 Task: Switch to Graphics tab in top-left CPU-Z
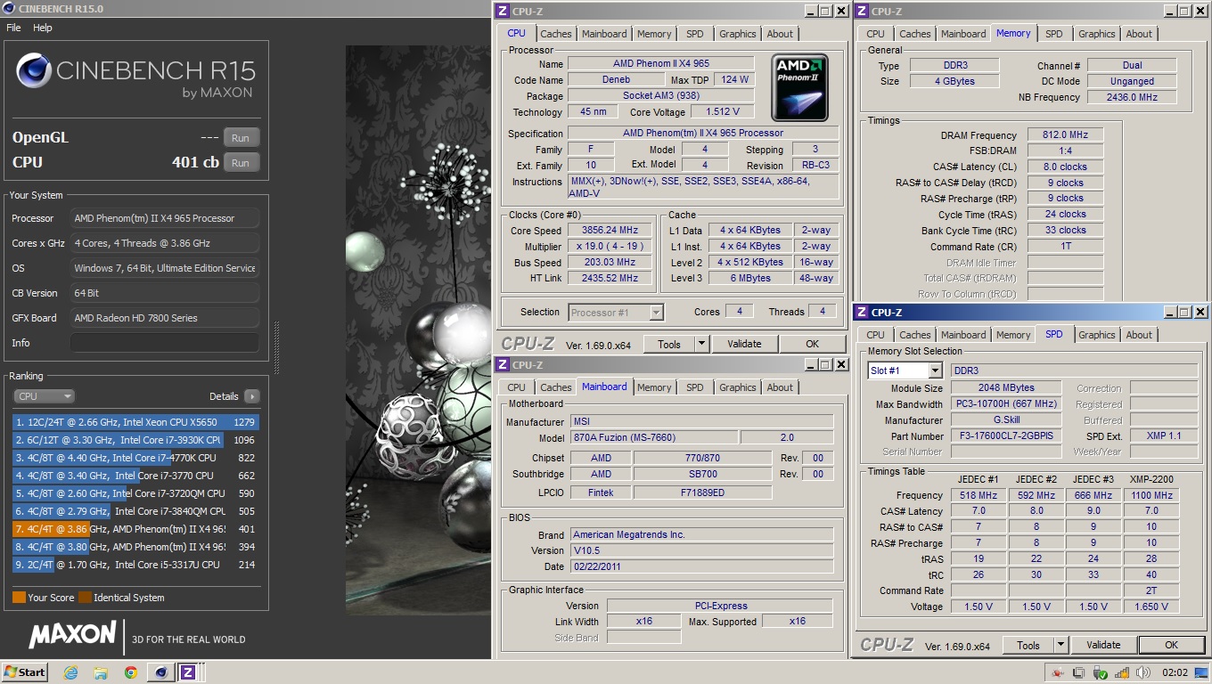[x=737, y=34]
